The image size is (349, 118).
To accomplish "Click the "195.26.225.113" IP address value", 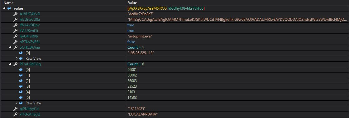I will [141, 53].
